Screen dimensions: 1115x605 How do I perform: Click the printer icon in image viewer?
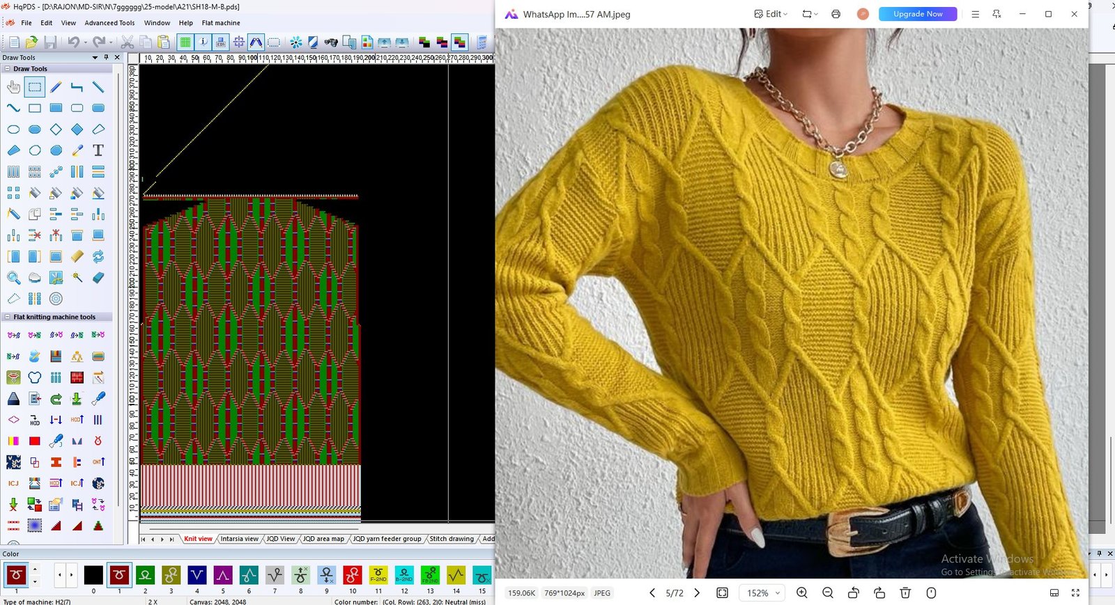click(836, 14)
